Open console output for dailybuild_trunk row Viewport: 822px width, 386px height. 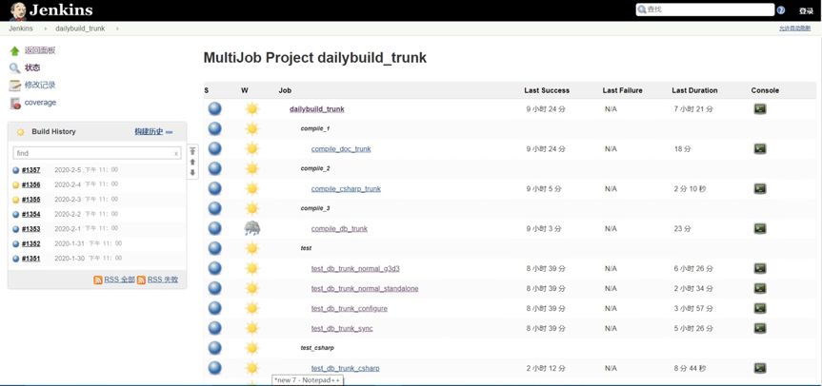point(759,109)
